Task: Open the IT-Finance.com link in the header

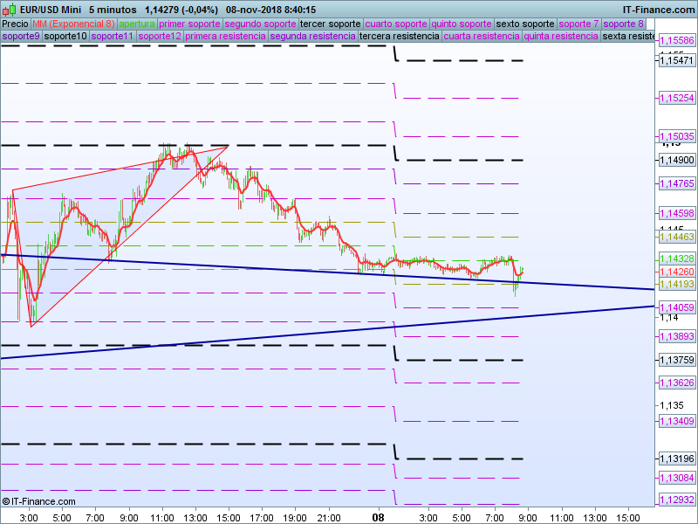Action: [658, 10]
